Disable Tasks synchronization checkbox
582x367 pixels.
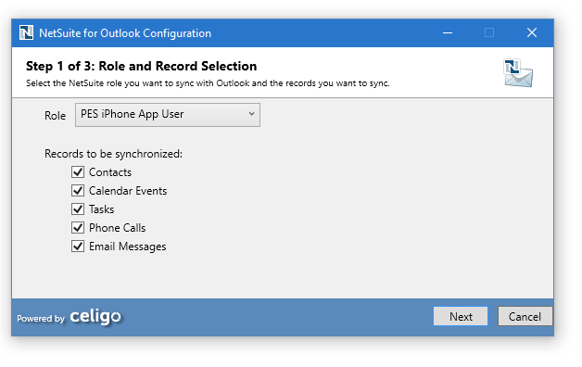[78, 209]
